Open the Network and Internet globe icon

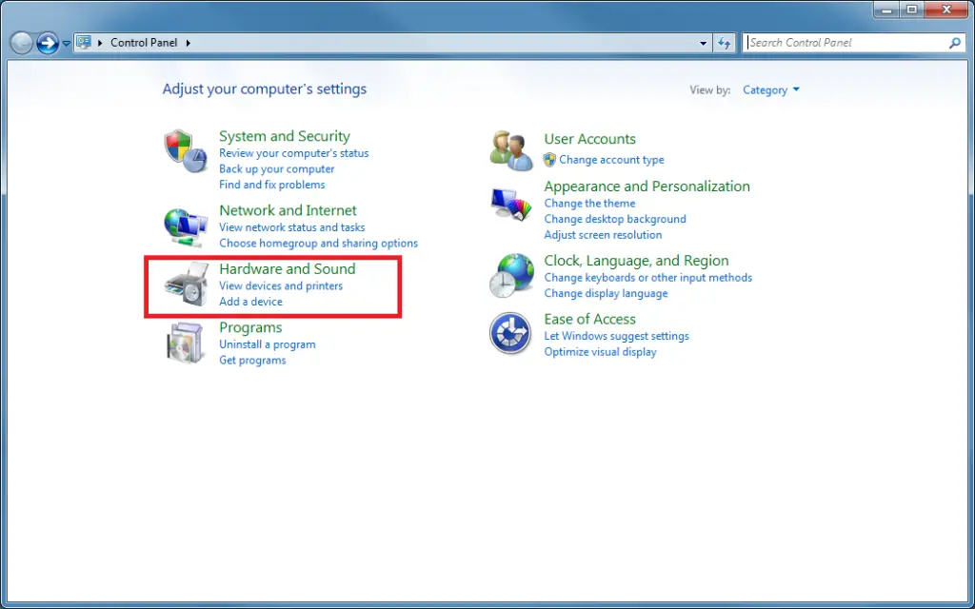point(186,227)
